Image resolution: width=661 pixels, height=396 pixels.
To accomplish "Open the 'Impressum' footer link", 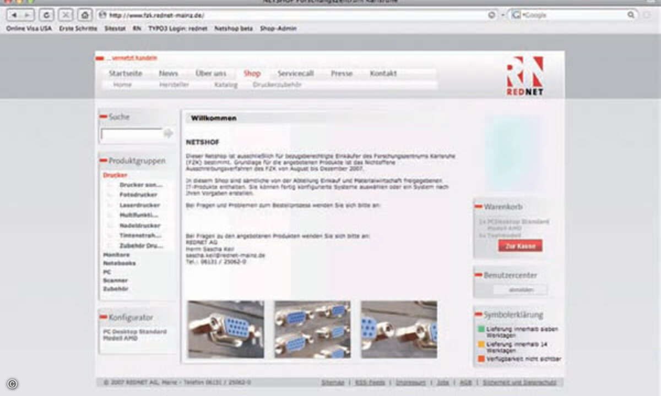I will click(410, 382).
